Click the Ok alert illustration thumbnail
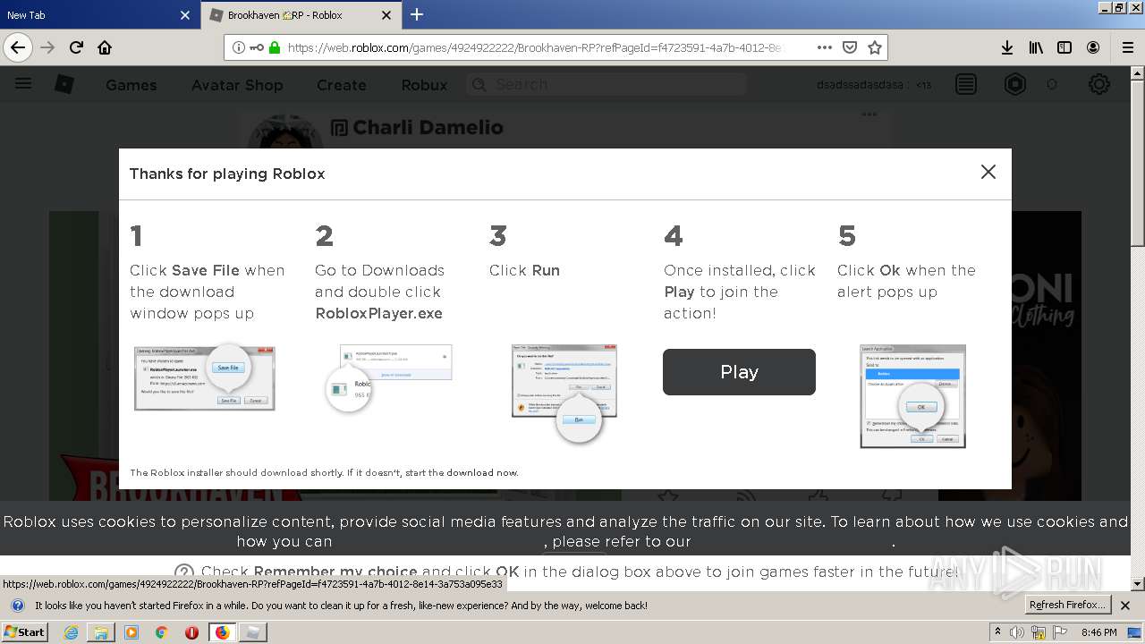Screen dimensions: 1145x644 pyautogui.click(x=912, y=396)
